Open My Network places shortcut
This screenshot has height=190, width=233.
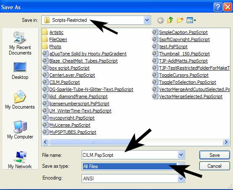pos(20,160)
